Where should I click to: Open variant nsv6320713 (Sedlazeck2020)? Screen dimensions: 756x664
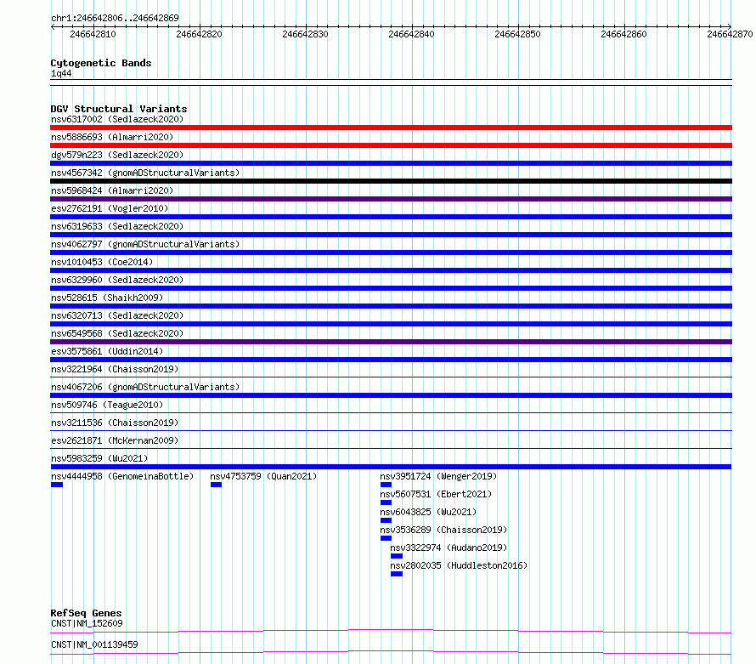click(117, 315)
